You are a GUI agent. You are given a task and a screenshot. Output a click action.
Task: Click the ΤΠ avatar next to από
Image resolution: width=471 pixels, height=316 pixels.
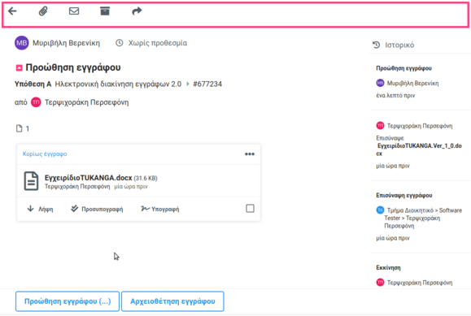point(36,102)
